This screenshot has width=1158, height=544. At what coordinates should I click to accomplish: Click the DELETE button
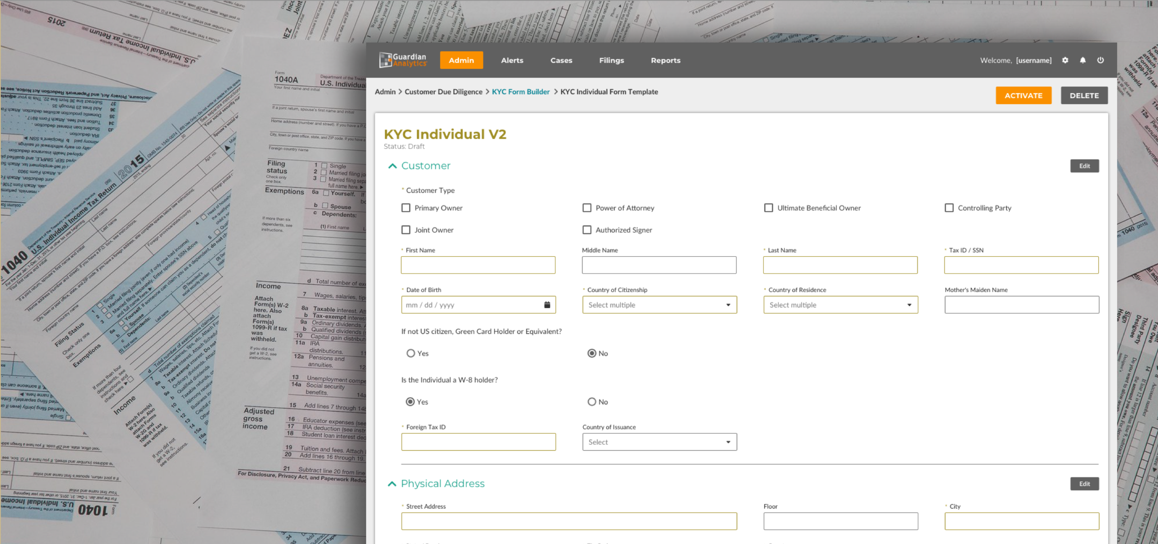pos(1084,95)
